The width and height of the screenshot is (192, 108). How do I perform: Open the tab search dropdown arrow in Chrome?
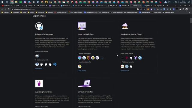click(176, 6)
